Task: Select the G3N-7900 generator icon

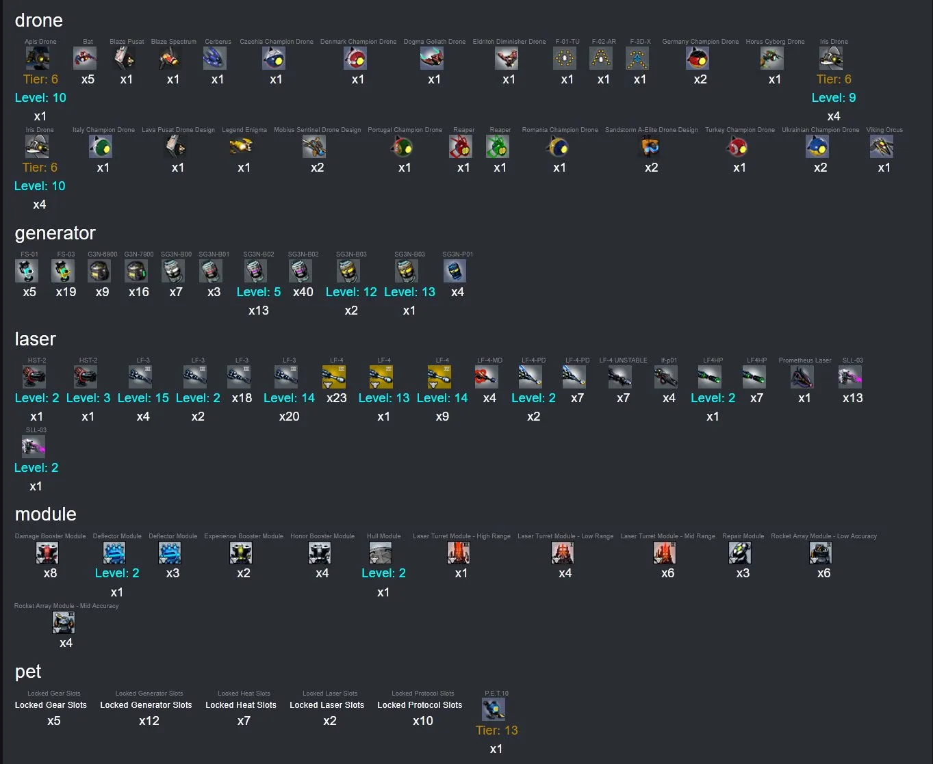Action: click(137, 272)
